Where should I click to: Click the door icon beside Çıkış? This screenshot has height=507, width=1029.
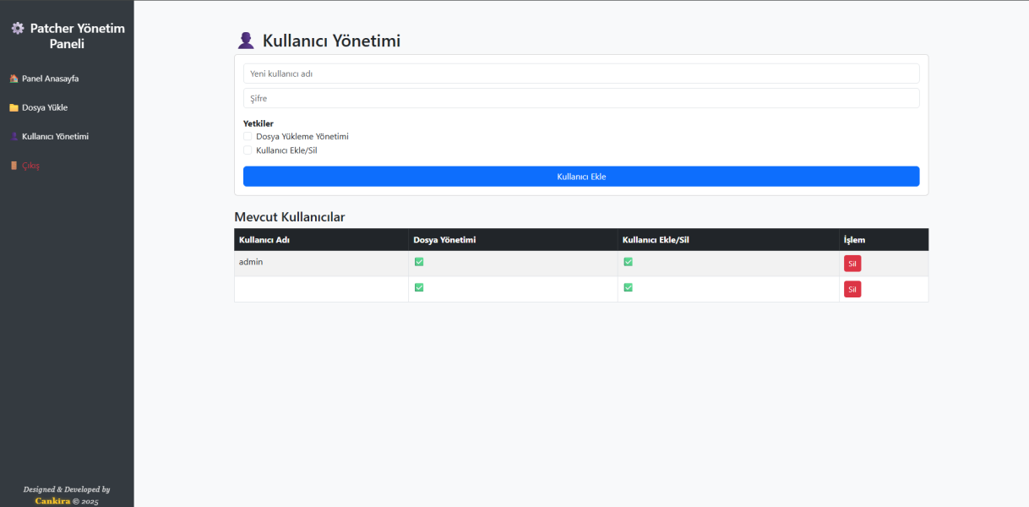14,166
